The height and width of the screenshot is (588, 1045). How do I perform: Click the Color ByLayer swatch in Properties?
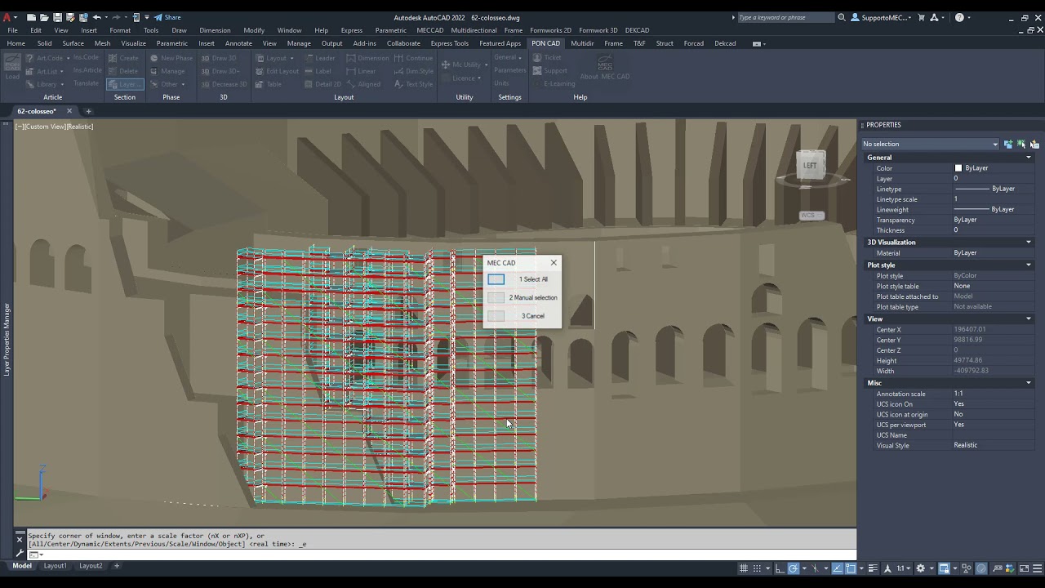[x=958, y=168]
